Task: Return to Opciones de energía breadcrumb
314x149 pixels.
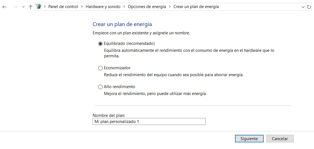Action: coord(147,7)
